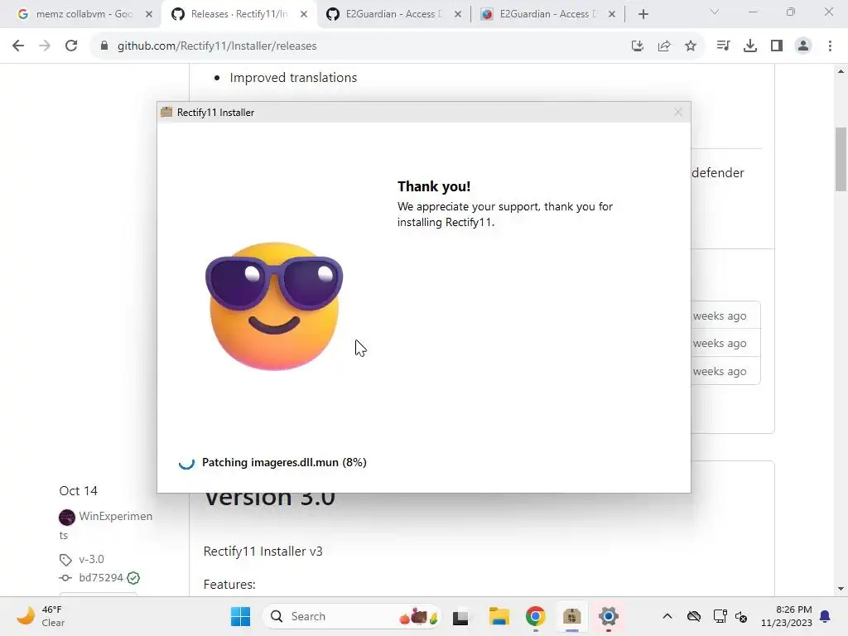Image resolution: width=848 pixels, height=636 pixels.
Task: Click 'Oct 14' release date
Action: pyautogui.click(x=79, y=490)
